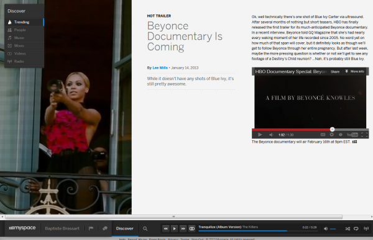Click the Videos icon in sidebar

9,53
